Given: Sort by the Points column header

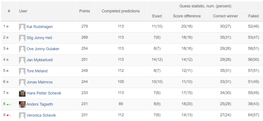Looking at the screenshot, I should pyautogui.click(x=84, y=11).
